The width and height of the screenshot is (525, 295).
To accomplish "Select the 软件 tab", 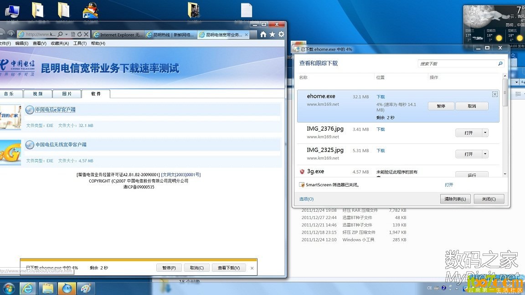I will [x=96, y=94].
